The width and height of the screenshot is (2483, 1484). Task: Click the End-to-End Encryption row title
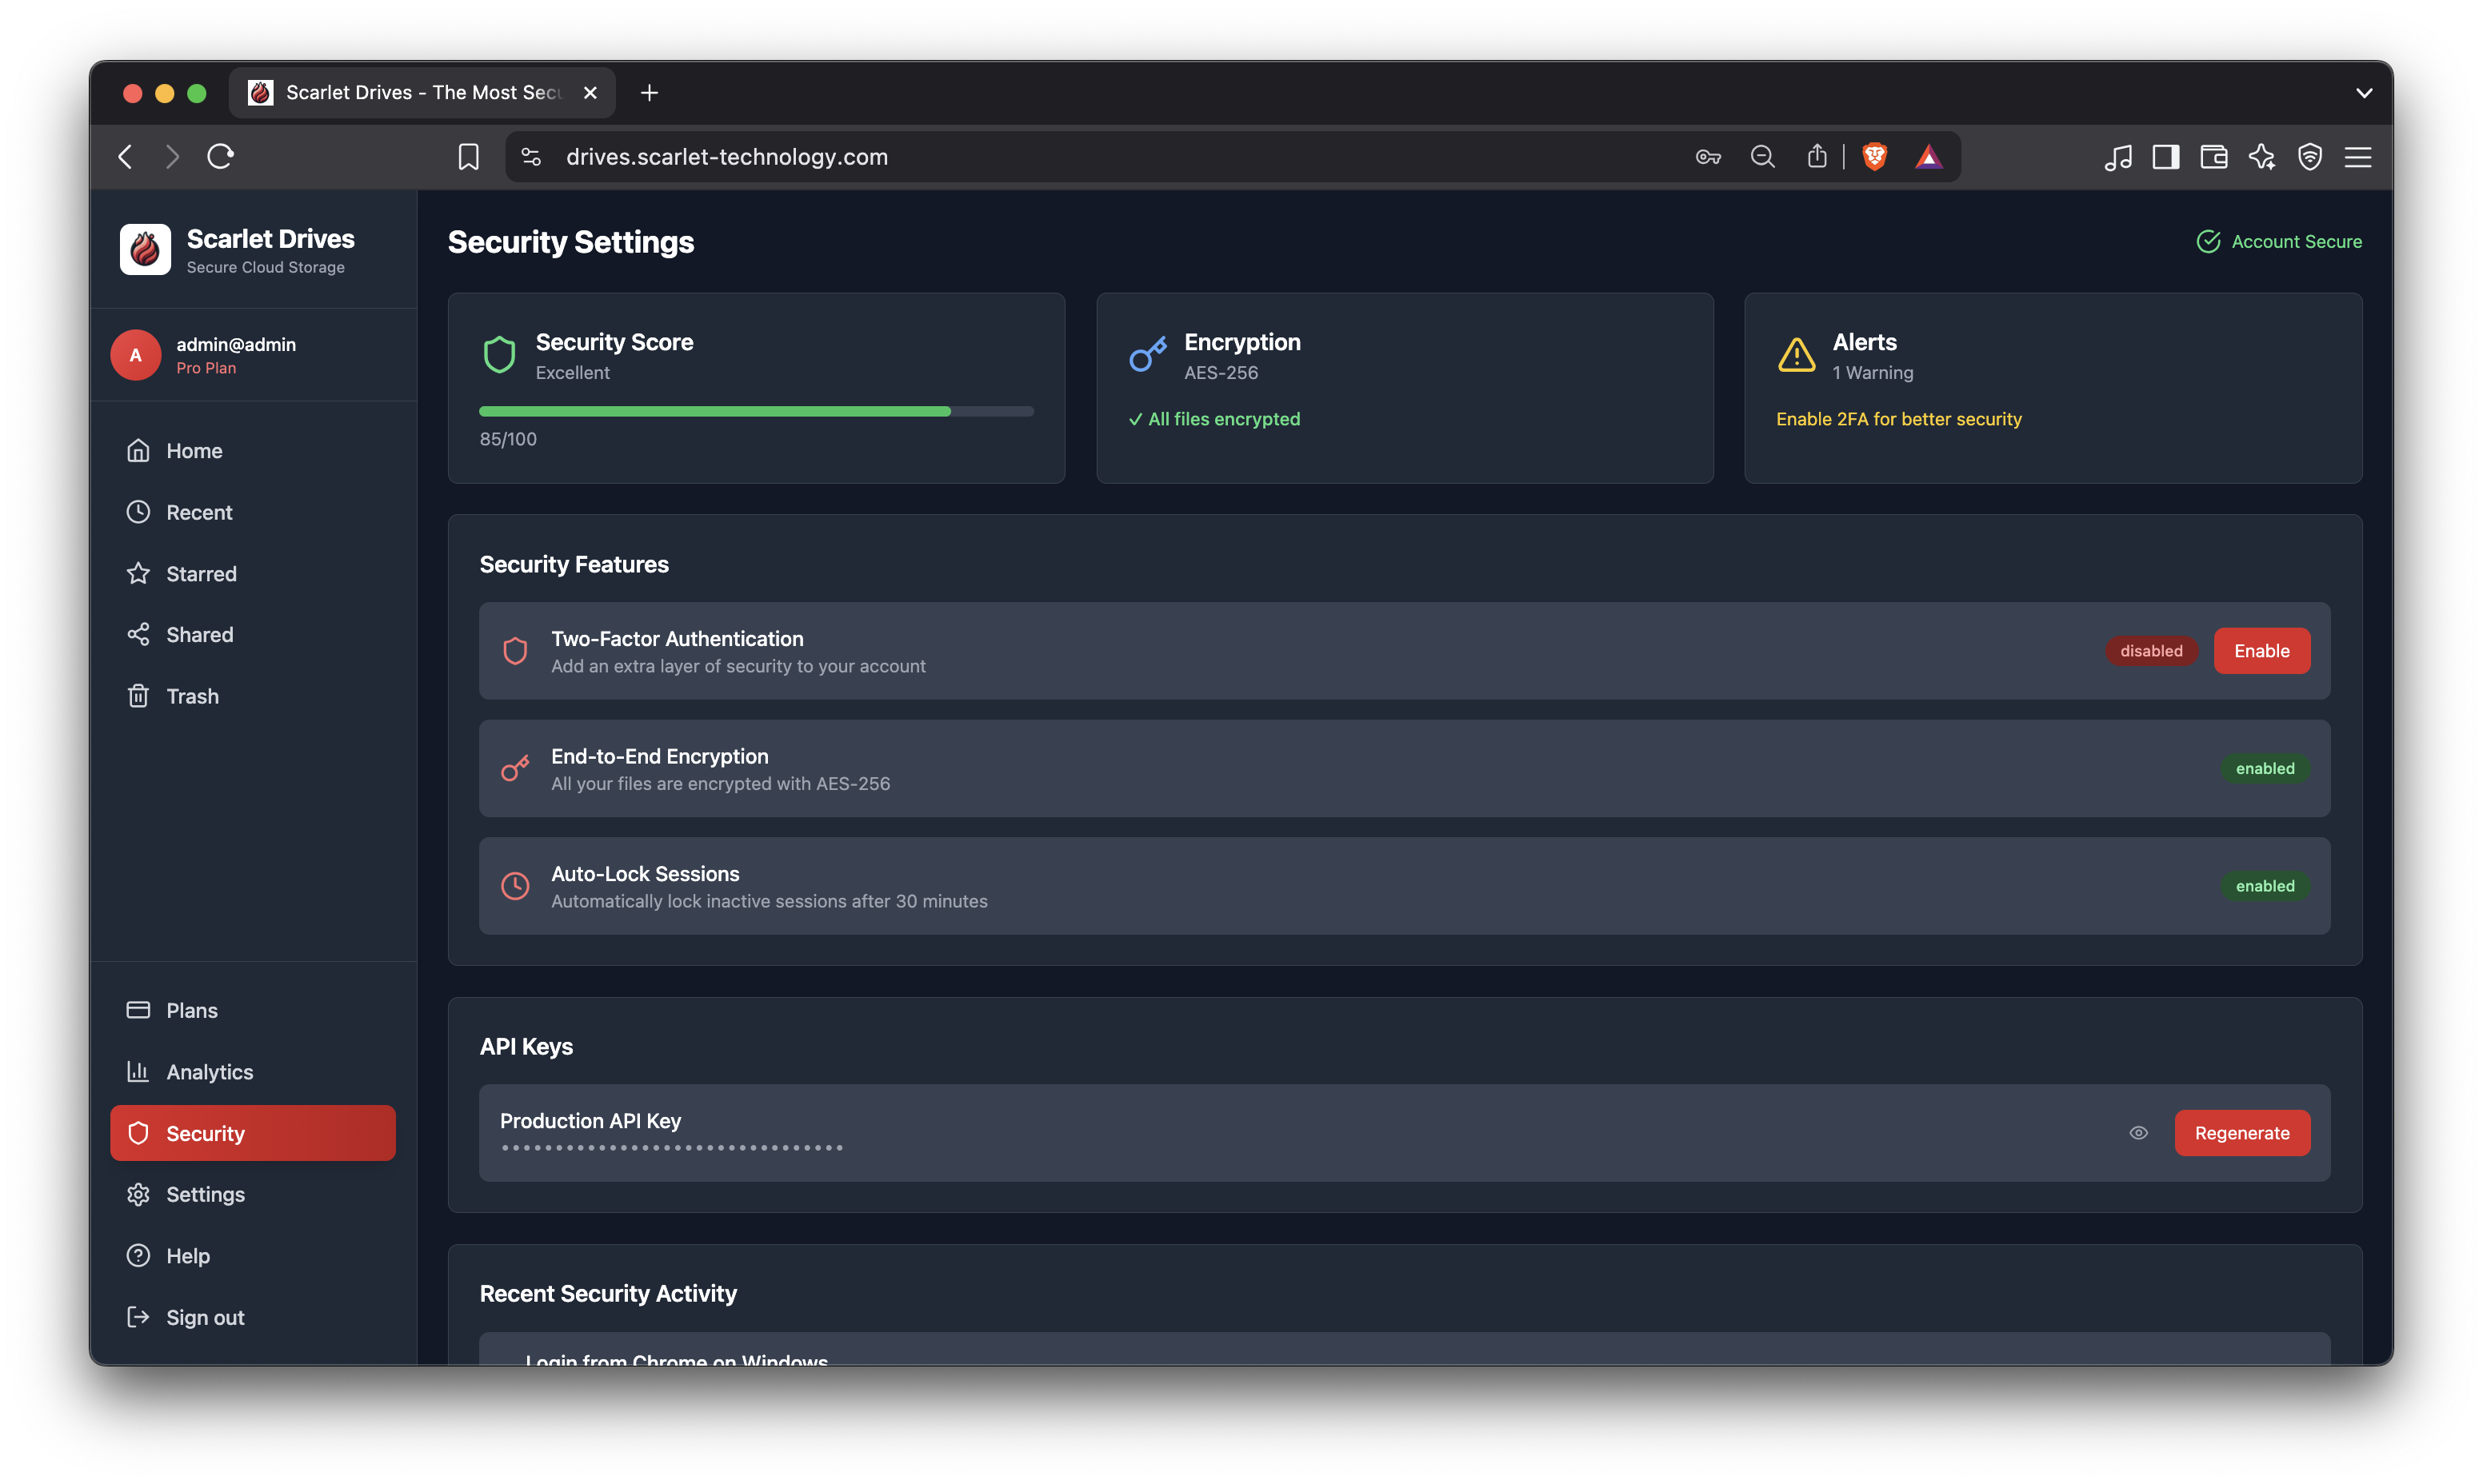tap(659, 756)
